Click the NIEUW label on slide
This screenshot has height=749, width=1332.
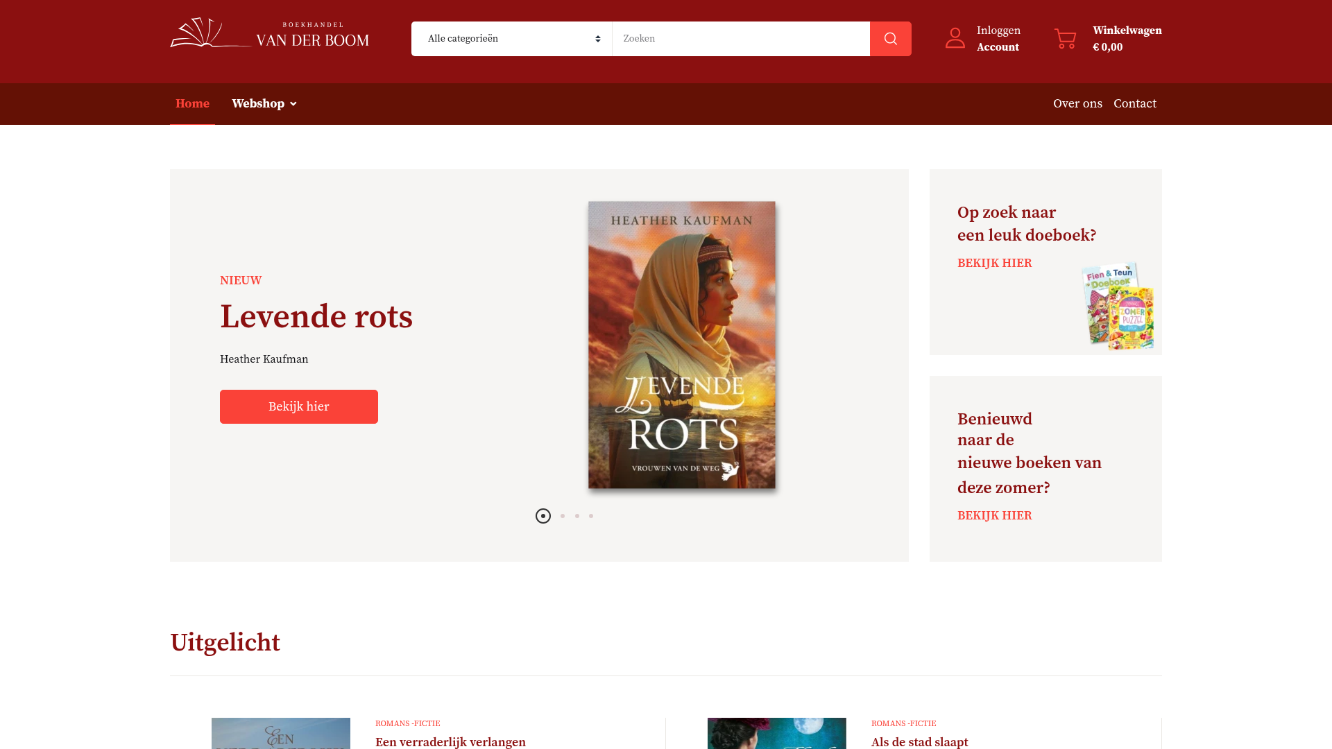241,281
